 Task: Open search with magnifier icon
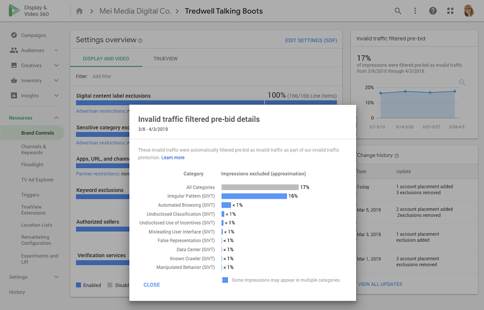[x=398, y=11]
